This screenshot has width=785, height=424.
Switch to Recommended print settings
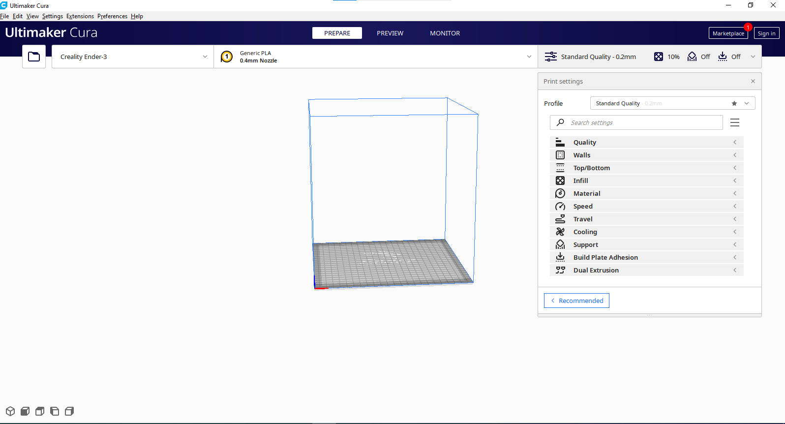pyautogui.click(x=576, y=301)
